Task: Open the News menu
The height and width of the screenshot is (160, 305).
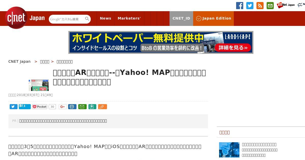Action: click(105, 18)
